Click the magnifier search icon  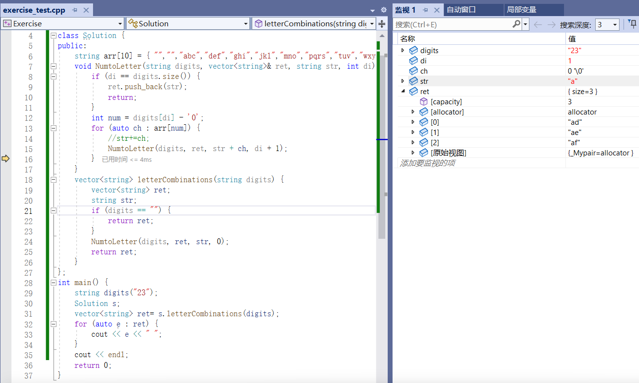click(x=516, y=24)
